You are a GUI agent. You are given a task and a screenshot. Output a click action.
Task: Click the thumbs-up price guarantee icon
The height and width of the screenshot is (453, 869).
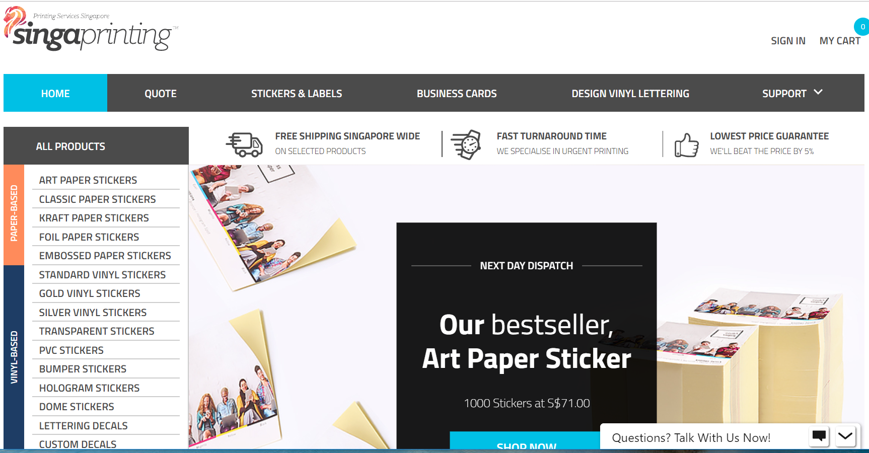(x=687, y=145)
